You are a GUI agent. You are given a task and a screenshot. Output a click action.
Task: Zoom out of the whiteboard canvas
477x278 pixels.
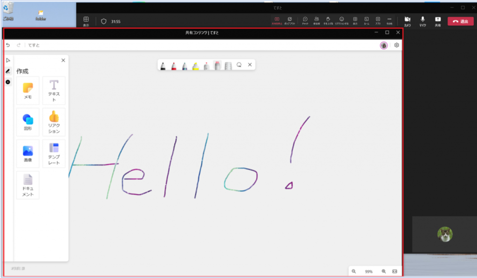coord(354,271)
